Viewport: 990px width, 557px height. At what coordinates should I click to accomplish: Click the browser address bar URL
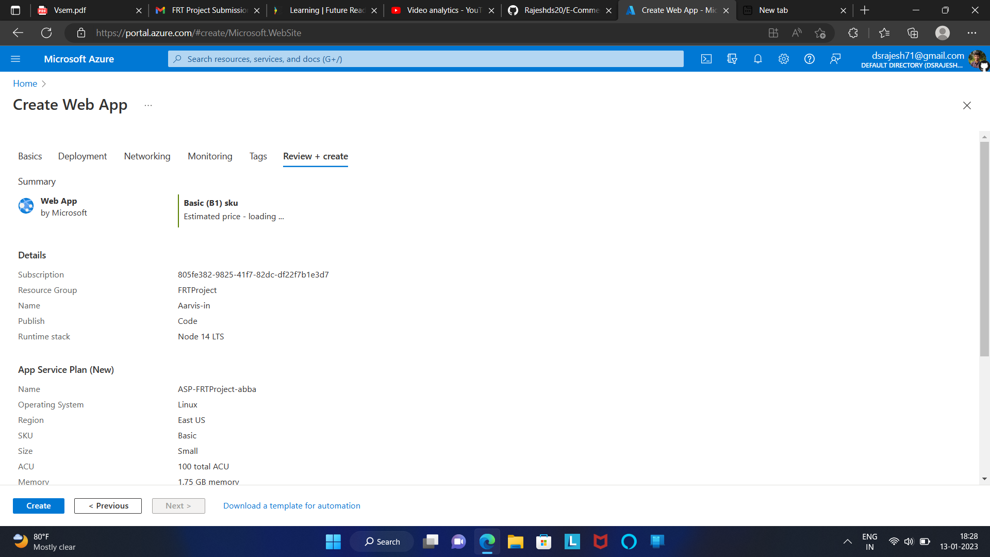pyautogui.click(x=199, y=33)
